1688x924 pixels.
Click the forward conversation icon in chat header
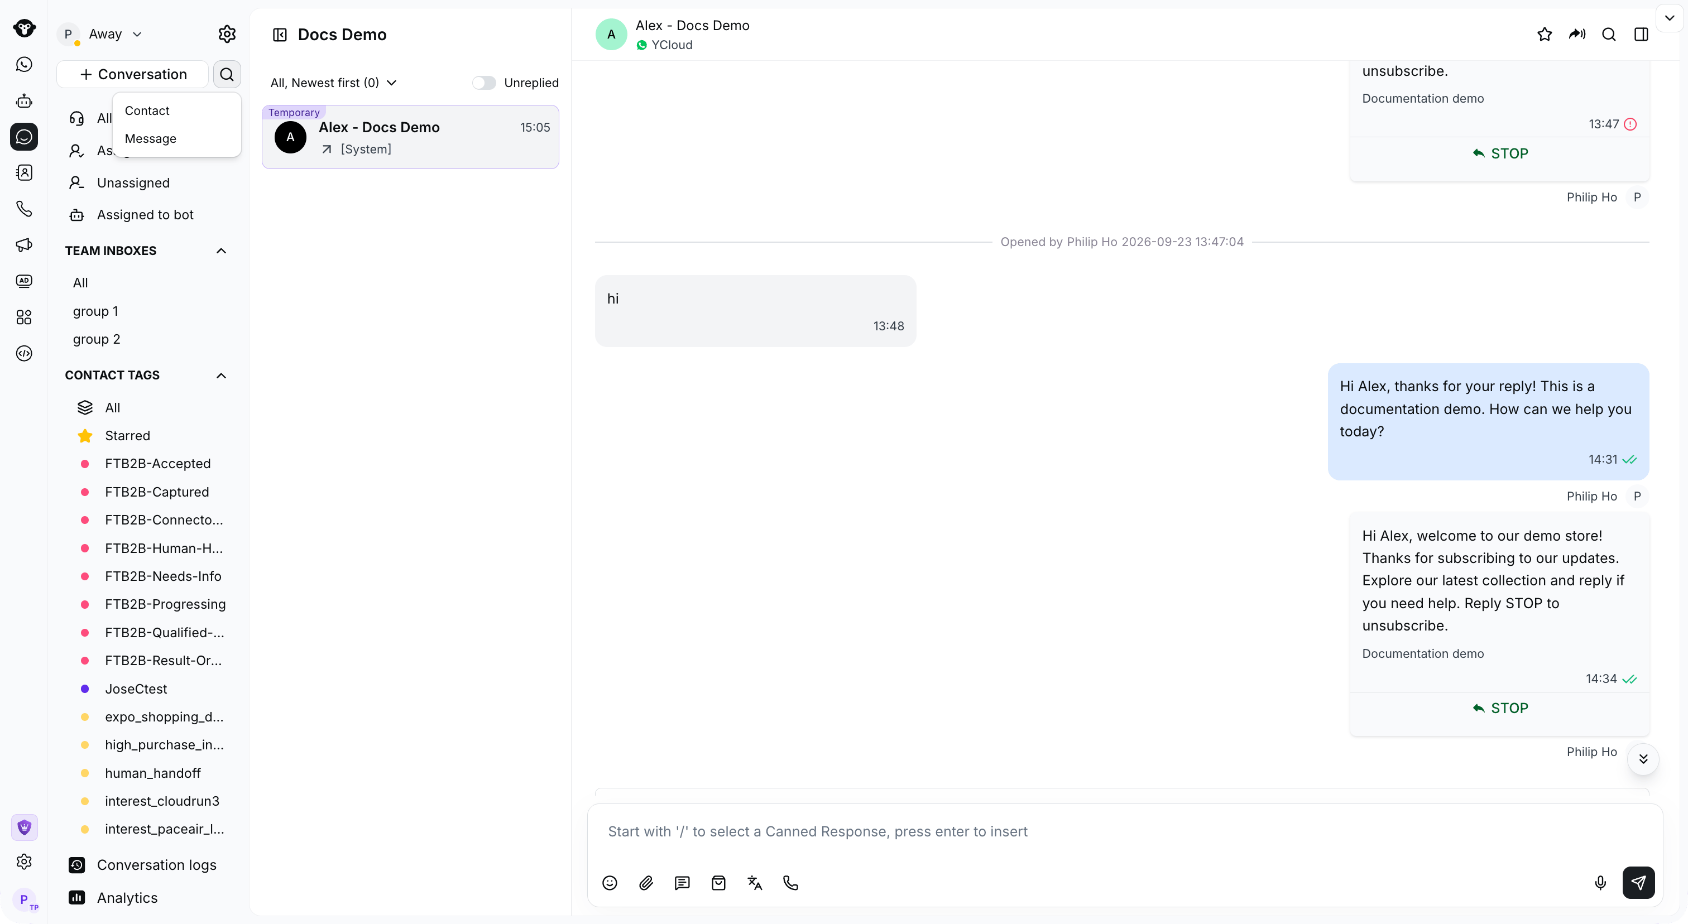(x=1577, y=34)
